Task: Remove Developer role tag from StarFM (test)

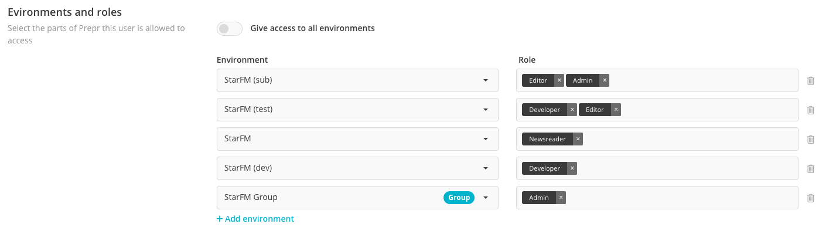Action: (x=572, y=110)
